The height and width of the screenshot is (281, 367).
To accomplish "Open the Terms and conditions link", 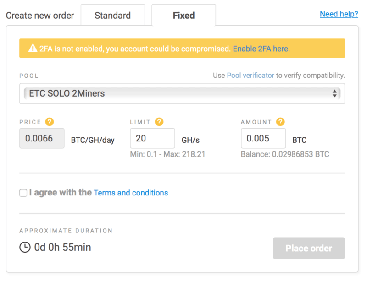I will pyautogui.click(x=131, y=193).
